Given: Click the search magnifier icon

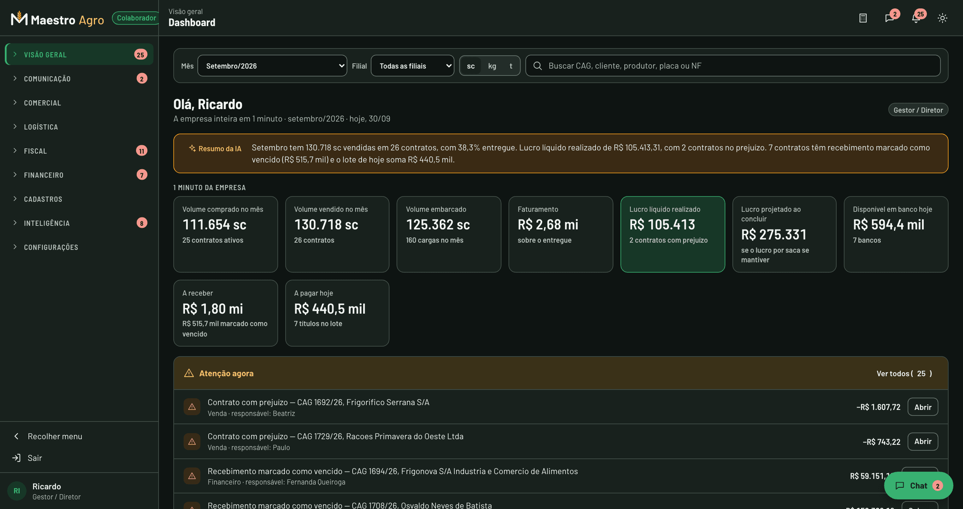Looking at the screenshot, I should pyautogui.click(x=538, y=66).
